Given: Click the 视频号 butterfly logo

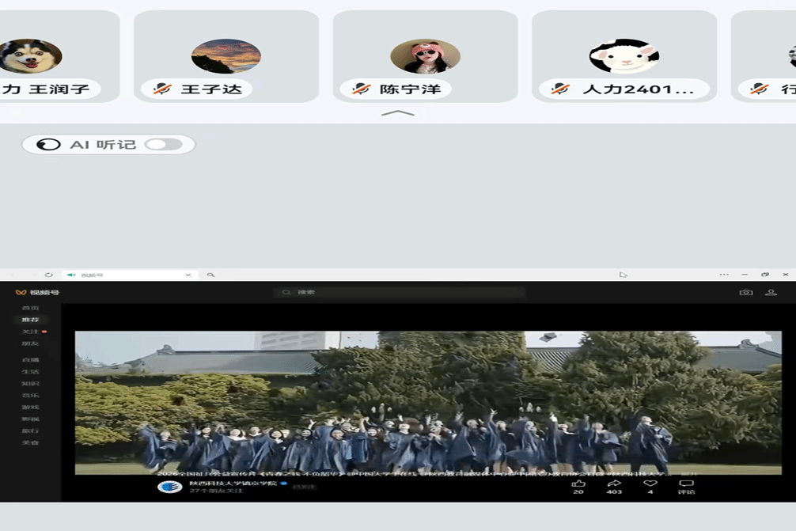Looking at the screenshot, I should coord(21,293).
